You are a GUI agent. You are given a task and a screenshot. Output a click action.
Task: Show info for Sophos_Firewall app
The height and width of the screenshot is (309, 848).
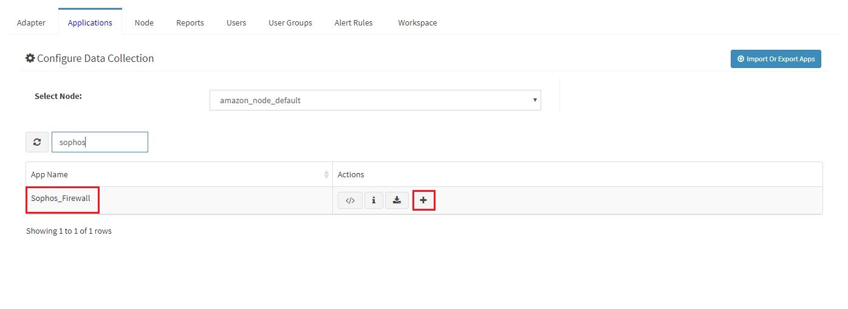click(374, 200)
